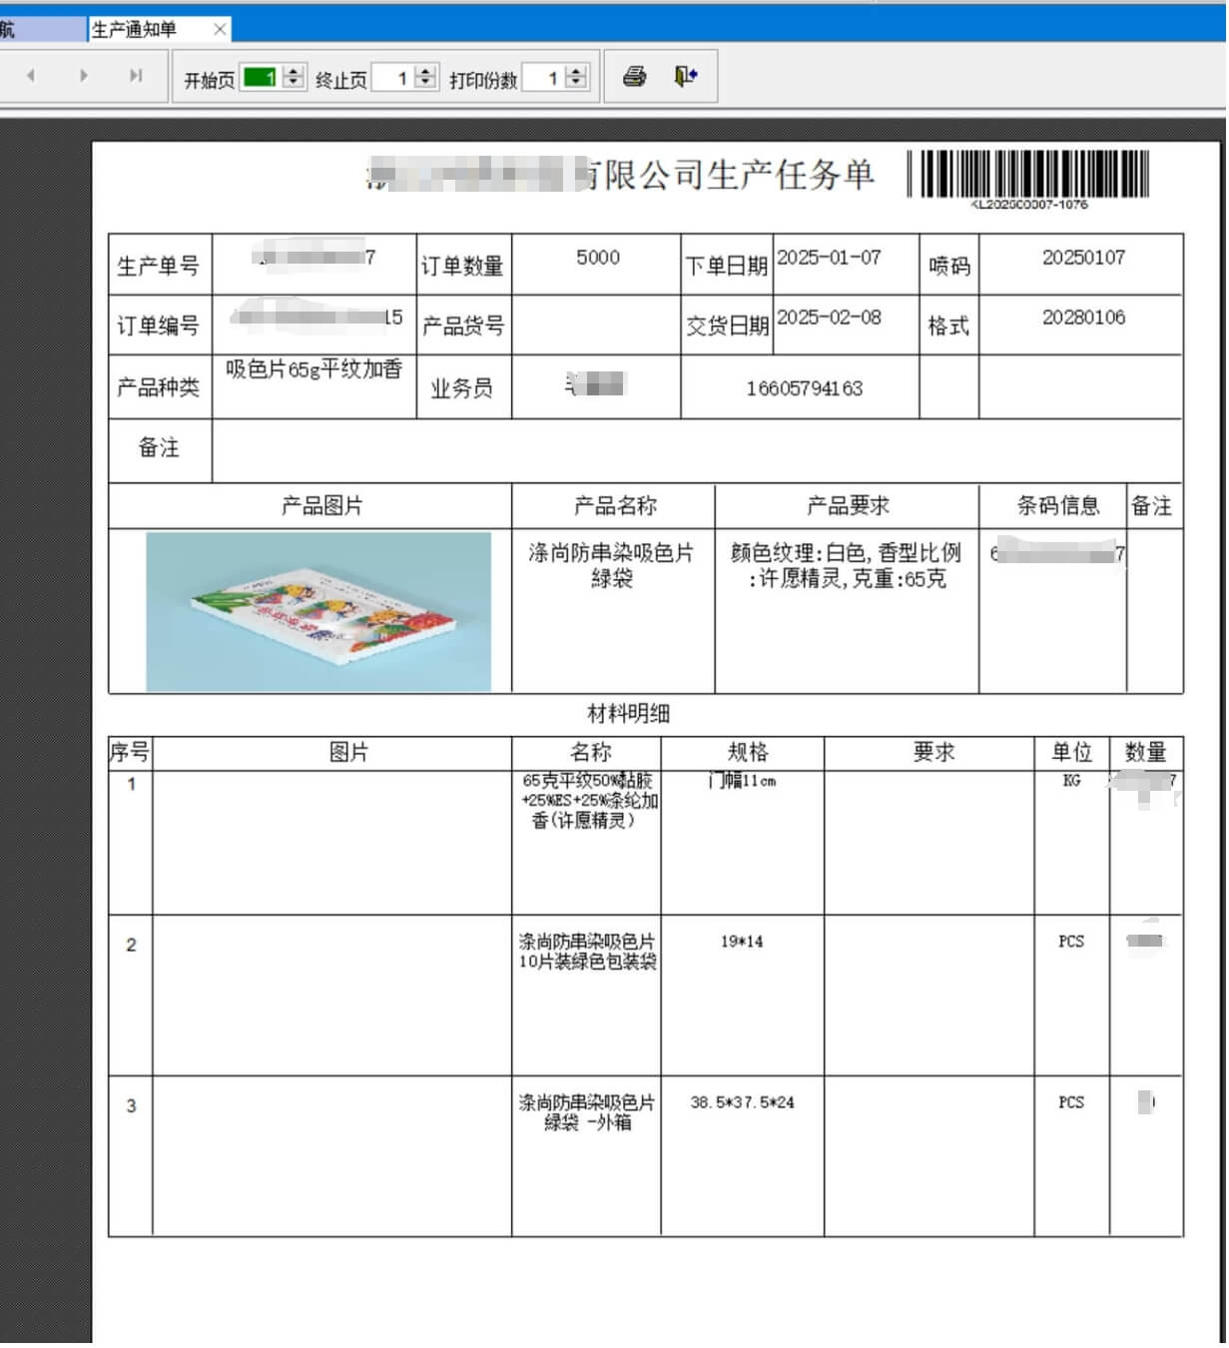Click the product photo in 产品图片
The width and height of the screenshot is (1229, 1348).
pos(318,612)
